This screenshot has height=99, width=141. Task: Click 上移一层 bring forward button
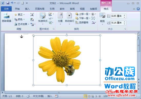click(82, 14)
